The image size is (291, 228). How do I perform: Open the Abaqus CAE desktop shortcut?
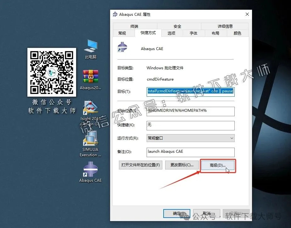pos(90,172)
